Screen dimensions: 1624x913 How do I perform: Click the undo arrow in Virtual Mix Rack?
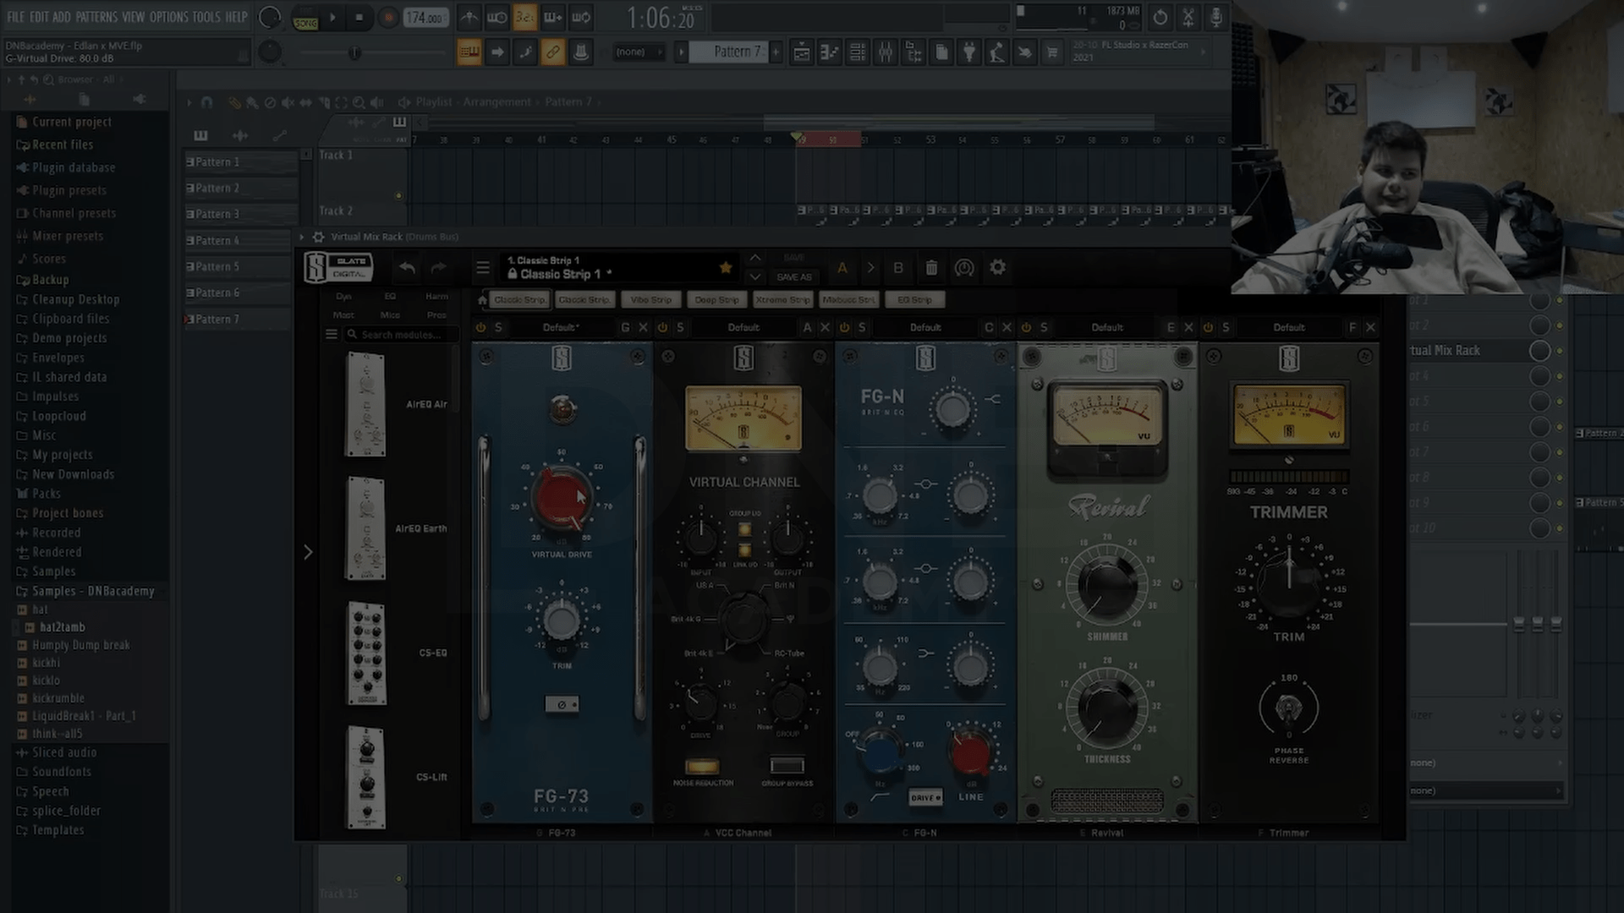point(407,268)
